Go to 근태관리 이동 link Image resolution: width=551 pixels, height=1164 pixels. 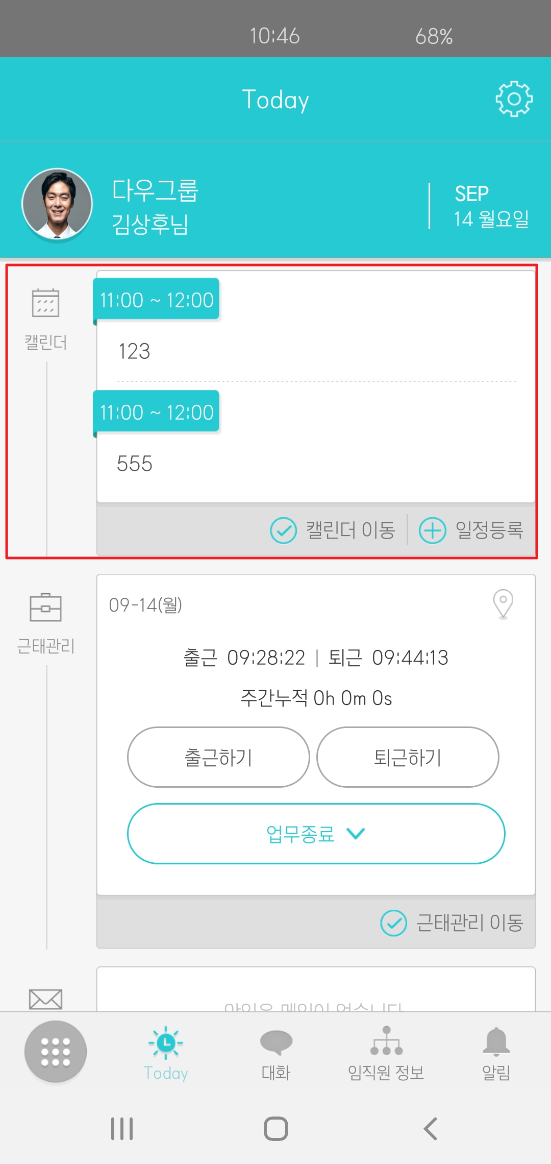[452, 923]
